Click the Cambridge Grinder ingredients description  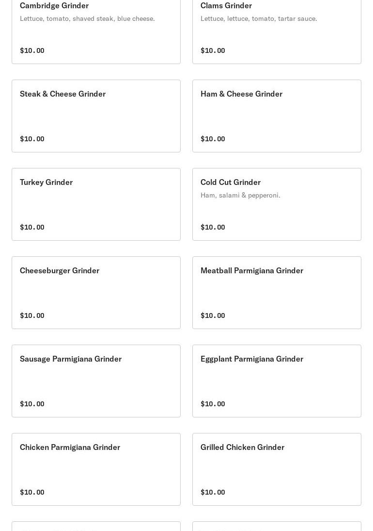pos(87,18)
